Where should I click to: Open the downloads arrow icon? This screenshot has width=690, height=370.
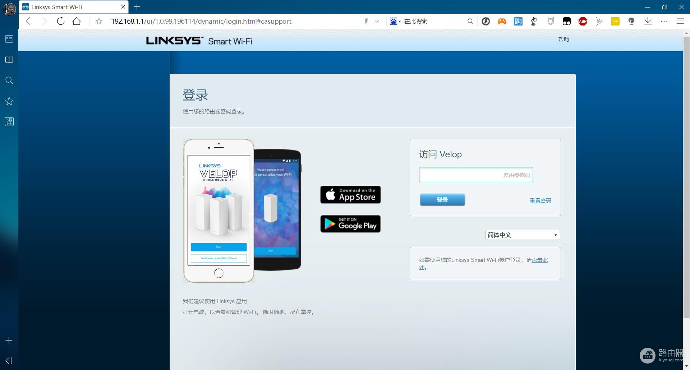point(648,21)
